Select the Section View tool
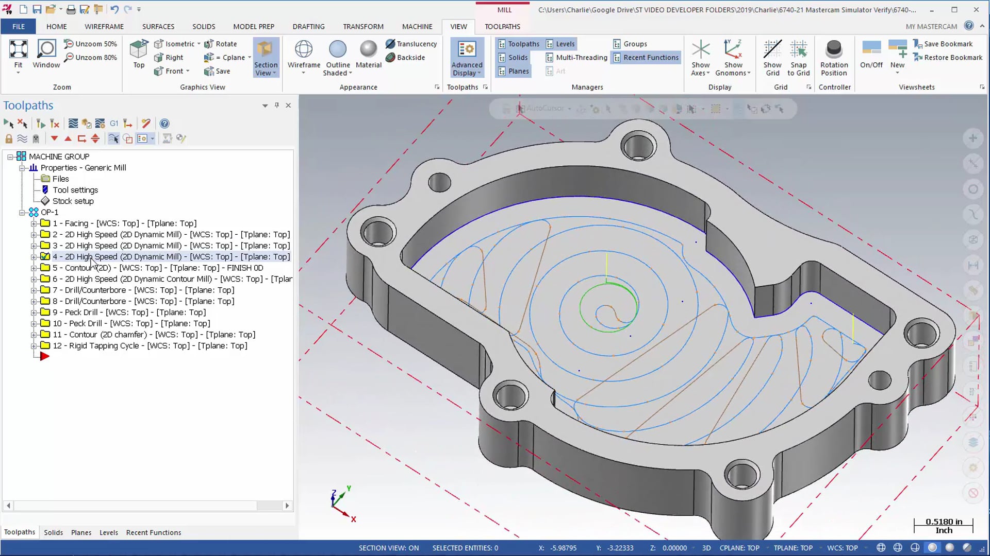The height and width of the screenshot is (556, 990). click(x=265, y=58)
